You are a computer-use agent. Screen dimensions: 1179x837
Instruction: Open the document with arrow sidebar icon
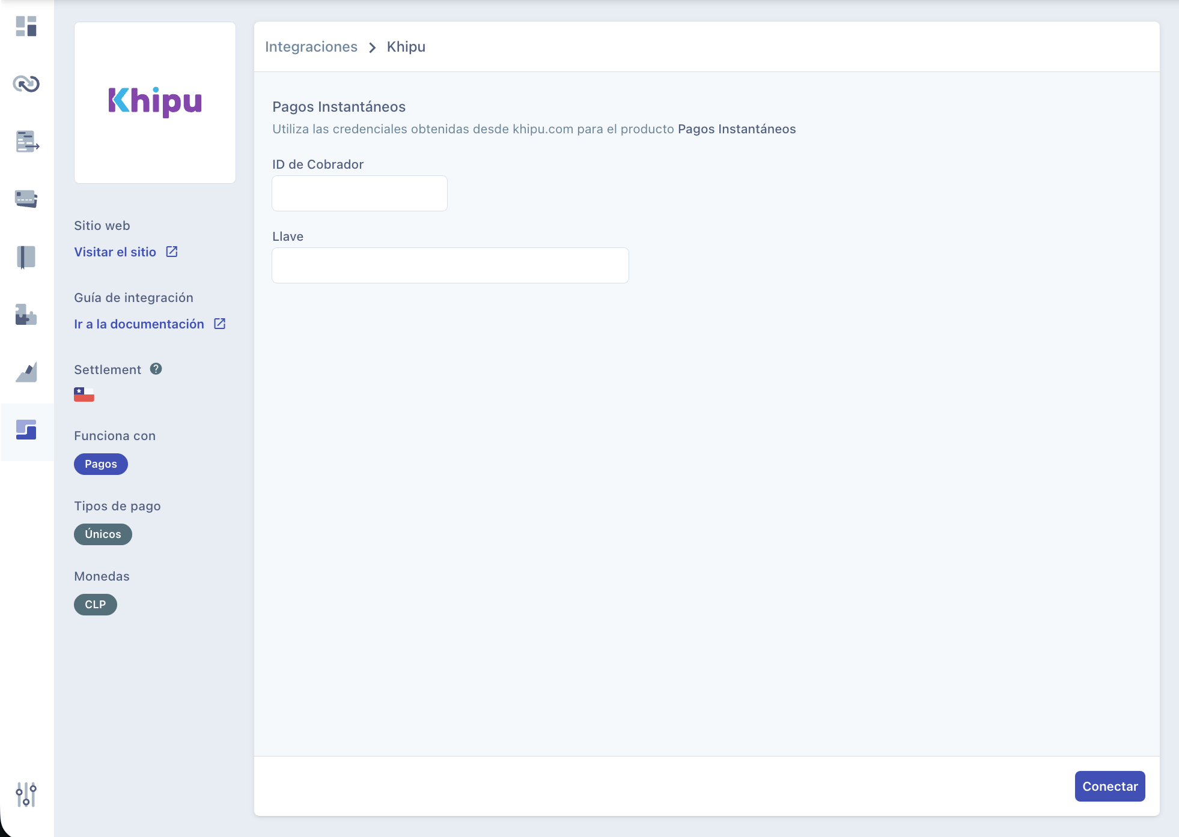[27, 141]
